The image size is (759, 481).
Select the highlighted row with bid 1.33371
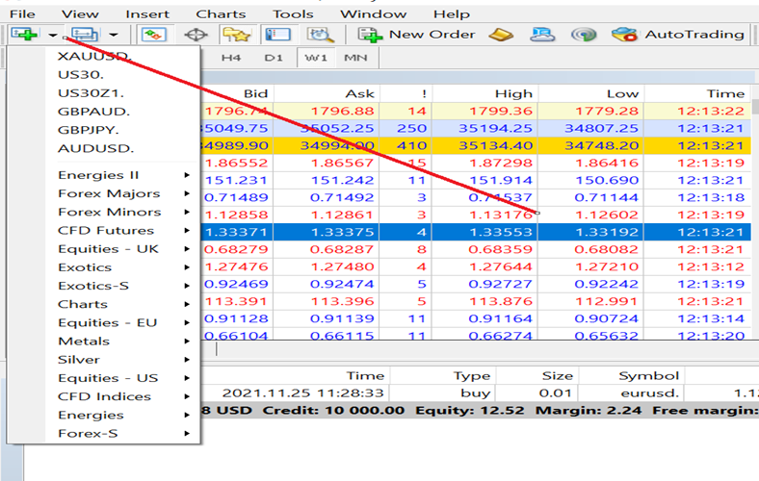click(x=476, y=232)
